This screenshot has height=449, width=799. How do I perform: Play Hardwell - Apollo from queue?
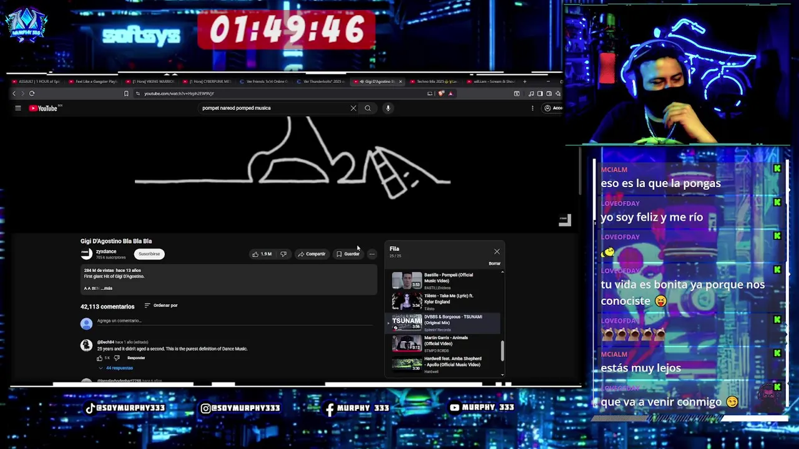[444, 364]
